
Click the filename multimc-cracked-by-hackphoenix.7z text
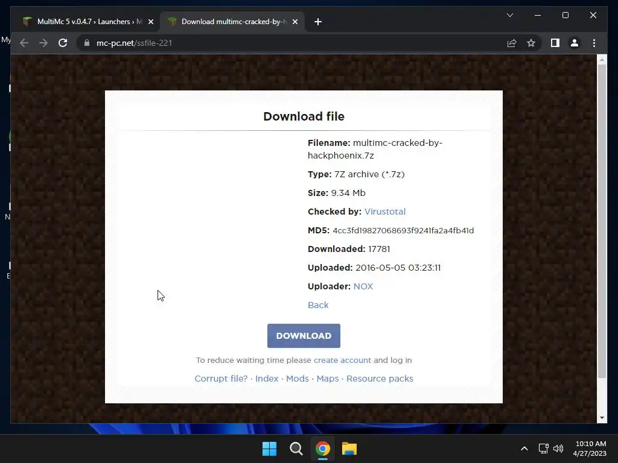click(x=375, y=150)
